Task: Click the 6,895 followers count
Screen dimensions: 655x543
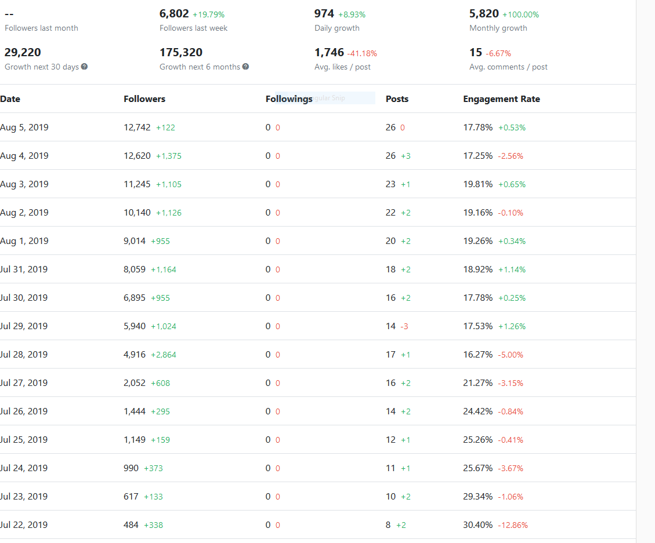Action: (x=135, y=298)
